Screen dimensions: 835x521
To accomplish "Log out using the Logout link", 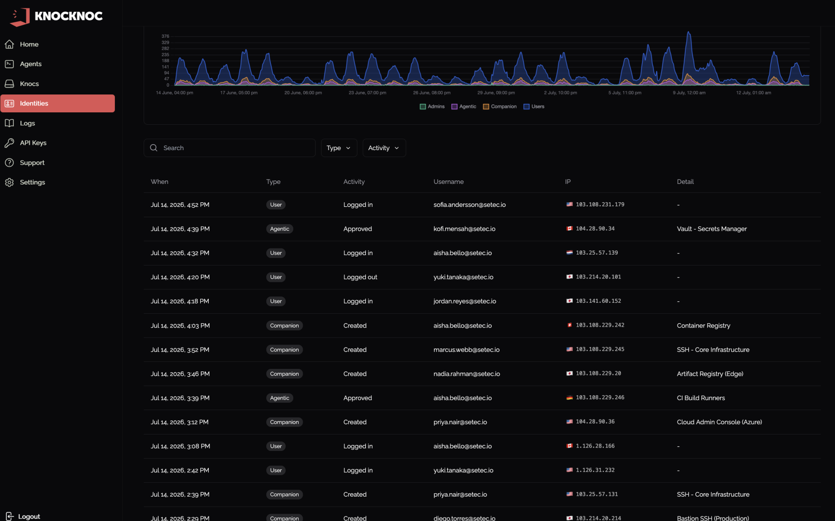I will [x=23, y=516].
